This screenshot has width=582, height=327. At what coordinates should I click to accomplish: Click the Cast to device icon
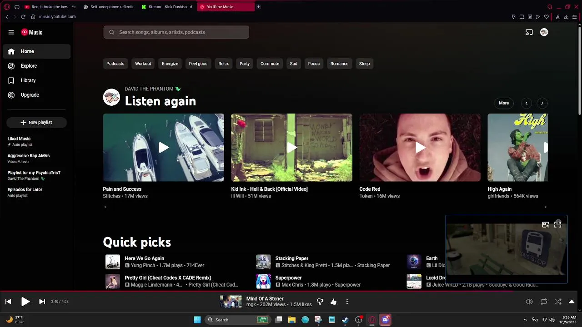tap(529, 32)
